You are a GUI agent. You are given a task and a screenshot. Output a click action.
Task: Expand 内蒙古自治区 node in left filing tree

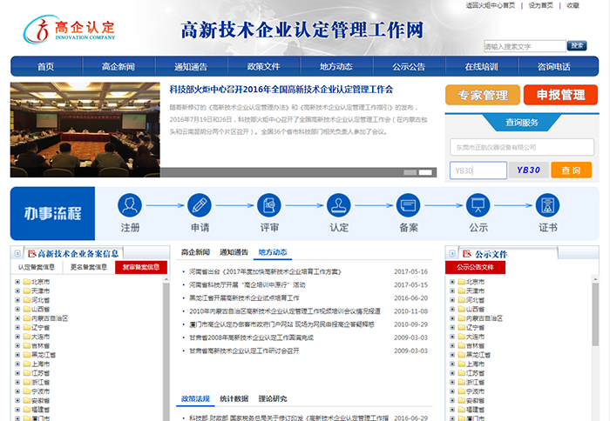click(17, 318)
